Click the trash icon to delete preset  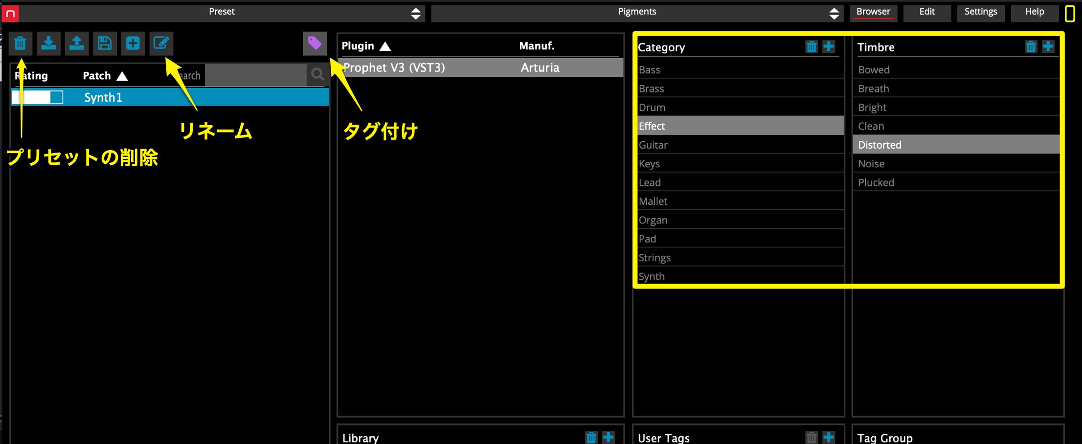pos(20,44)
